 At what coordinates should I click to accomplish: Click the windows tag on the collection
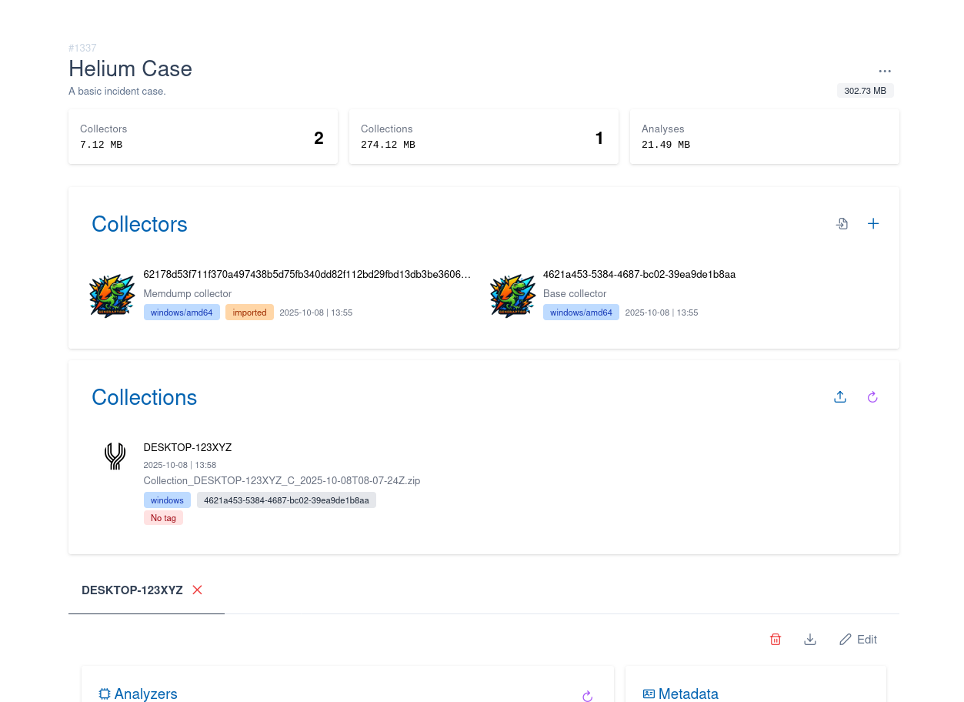click(167, 500)
